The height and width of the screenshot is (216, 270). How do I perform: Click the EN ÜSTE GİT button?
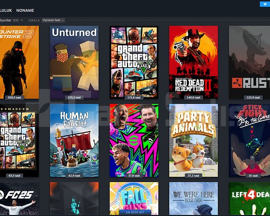point(135,212)
